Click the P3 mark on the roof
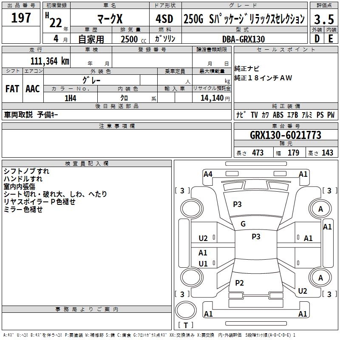The image size is (340, 340). click(x=256, y=237)
